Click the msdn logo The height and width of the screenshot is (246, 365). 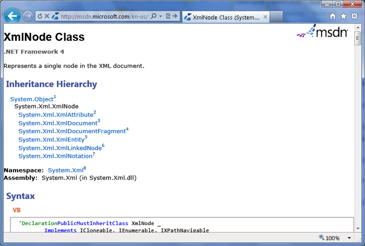[x=322, y=33]
